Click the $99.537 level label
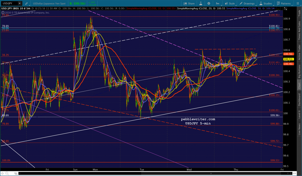Image resolution: width=302 pixels, height=176 pixels. click(275, 160)
